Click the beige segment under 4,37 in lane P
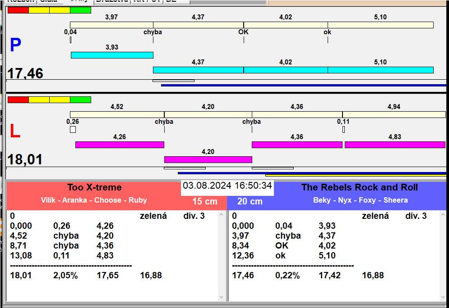Screen dimensions: 449x308 [199, 25]
